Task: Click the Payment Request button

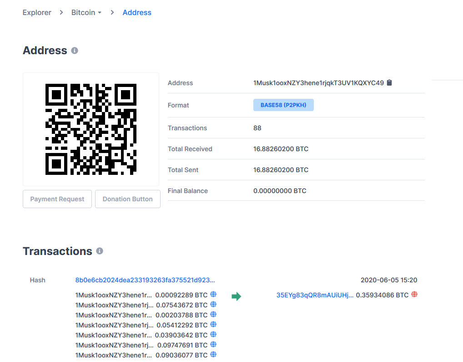Action: point(57,199)
